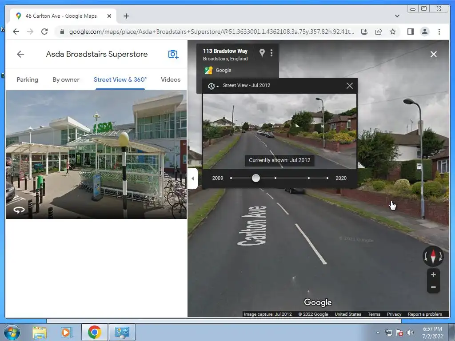
Task: Reload the Google Maps page
Action: pyautogui.click(x=44, y=32)
